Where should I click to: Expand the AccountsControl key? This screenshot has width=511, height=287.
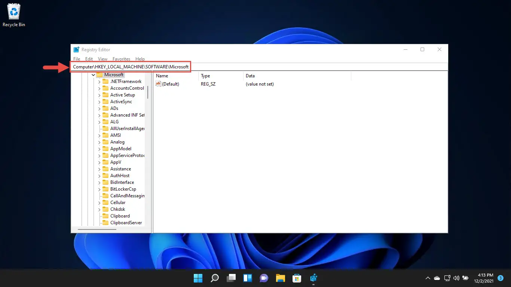[99, 88]
